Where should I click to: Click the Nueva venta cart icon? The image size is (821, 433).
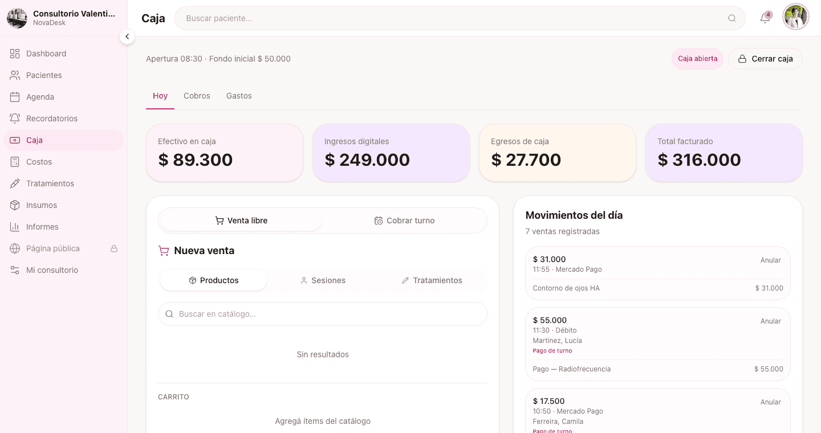pyautogui.click(x=164, y=251)
